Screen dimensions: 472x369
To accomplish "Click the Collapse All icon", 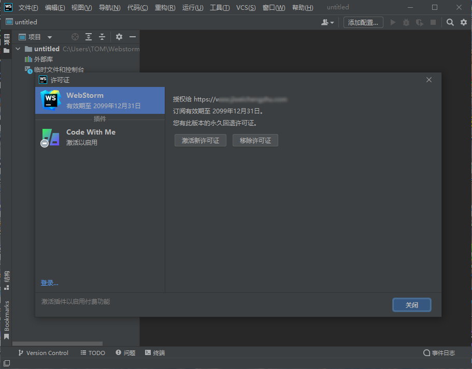I will pyautogui.click(x=102, y=37).
